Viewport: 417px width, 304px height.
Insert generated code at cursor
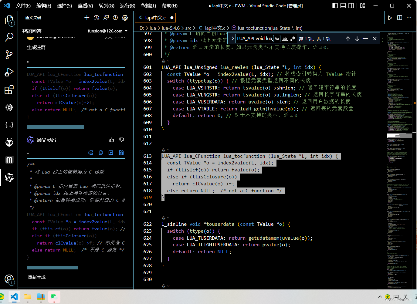(90, 153)
